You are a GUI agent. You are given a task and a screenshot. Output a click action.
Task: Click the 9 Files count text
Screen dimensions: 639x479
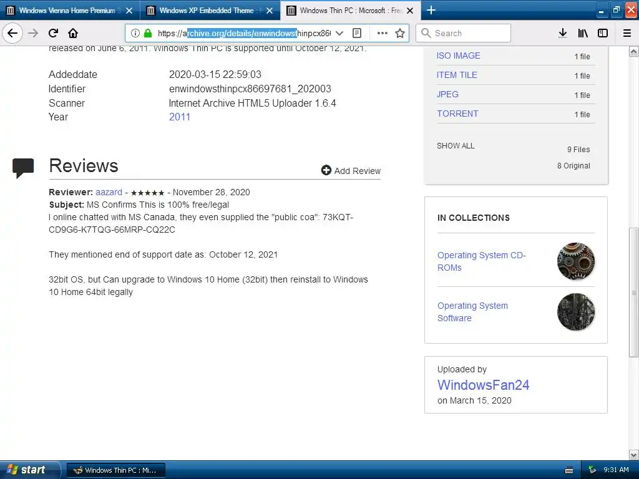point(578,150)
